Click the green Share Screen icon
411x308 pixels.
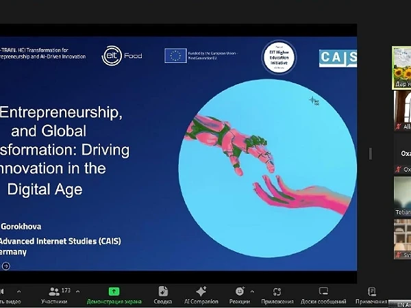[114, 292]
